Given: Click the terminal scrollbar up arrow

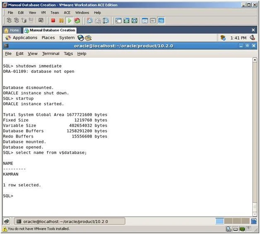Looking at the screenshot, I should (255, 60).
